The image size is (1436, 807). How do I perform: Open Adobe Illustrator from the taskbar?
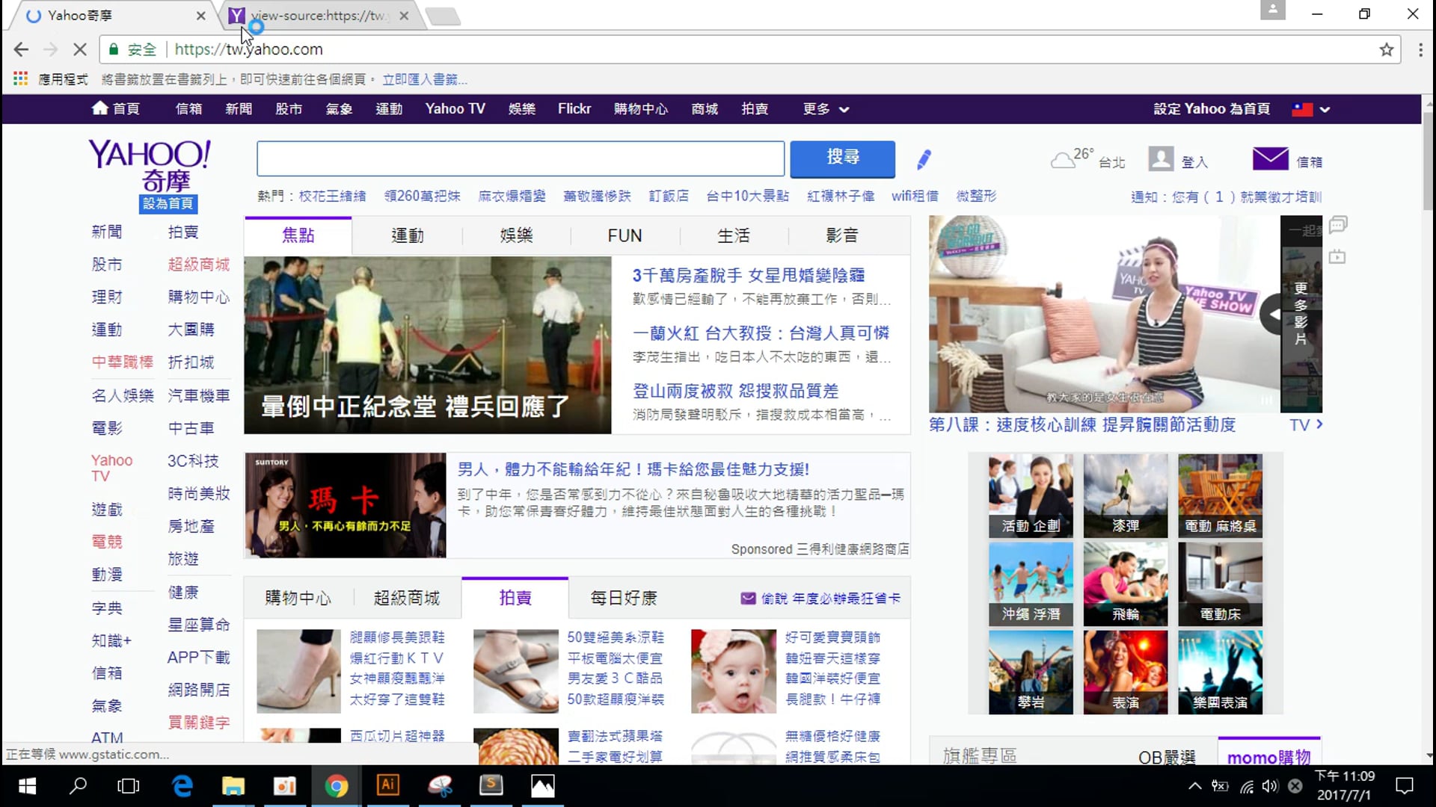click(x=387, y=785)
